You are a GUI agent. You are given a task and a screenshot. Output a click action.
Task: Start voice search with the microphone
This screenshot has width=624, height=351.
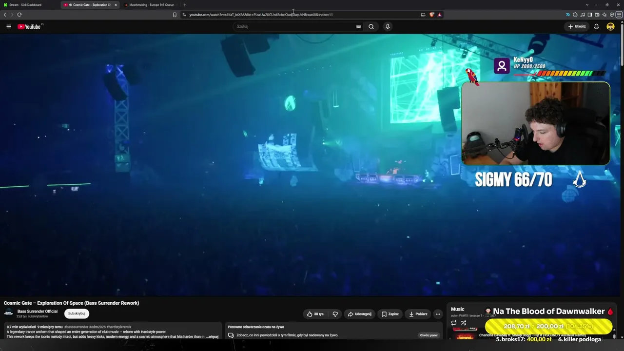tap(388, 26)
